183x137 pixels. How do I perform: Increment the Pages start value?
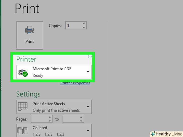pos(50,117)
